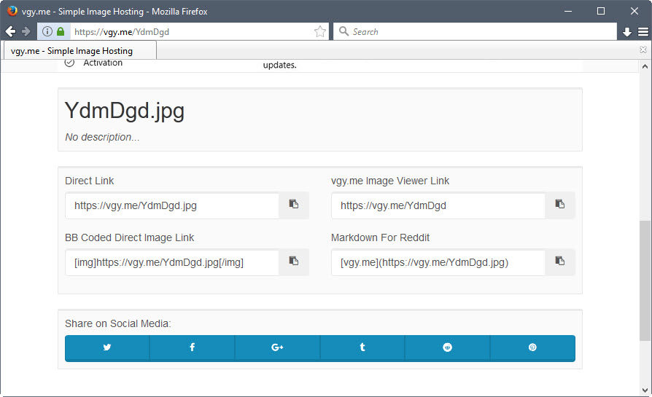Copy the Direct Link to clipboard
The image size is (652, 397).
(x=294, y=205)
